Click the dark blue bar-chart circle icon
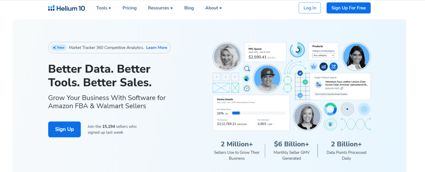The image size is (425, 172). pyautogui.click(x=324, y=66)
